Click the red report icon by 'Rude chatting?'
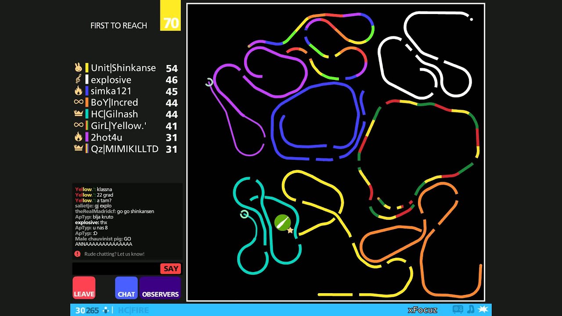This screenshot has width=562, height=316. 77,254
